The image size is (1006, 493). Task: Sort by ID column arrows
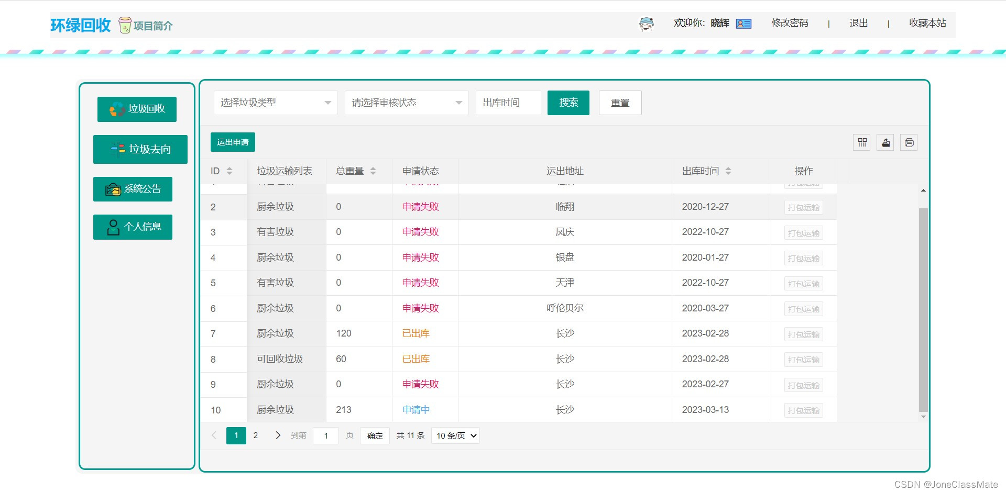[229, 171]
